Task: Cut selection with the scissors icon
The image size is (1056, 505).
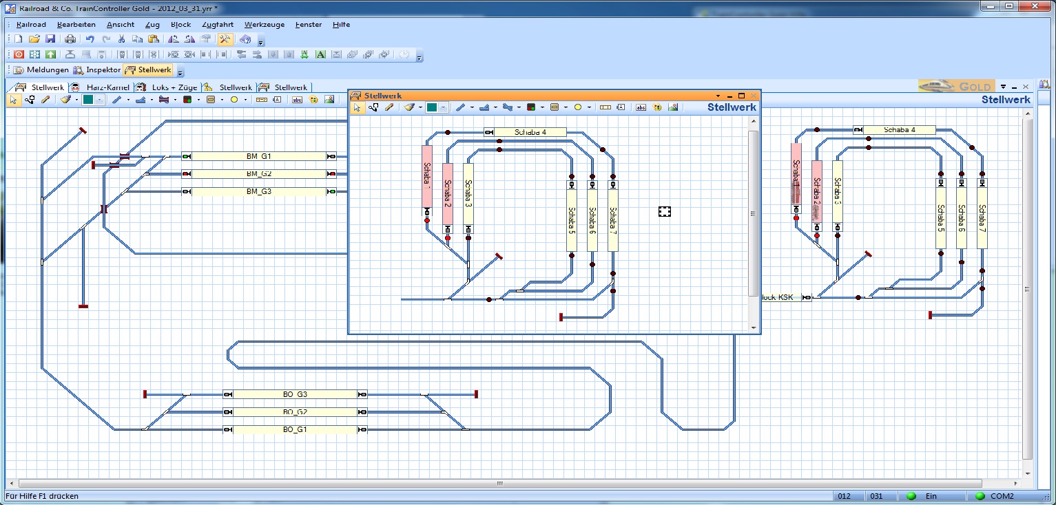Action: coord(121,39)
